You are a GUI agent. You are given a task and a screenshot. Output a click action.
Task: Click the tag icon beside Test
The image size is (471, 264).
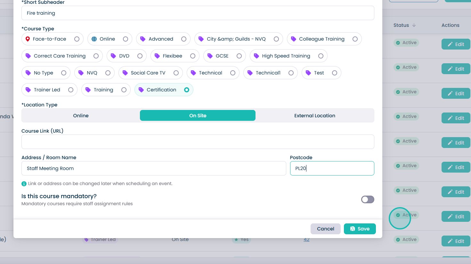308,73
